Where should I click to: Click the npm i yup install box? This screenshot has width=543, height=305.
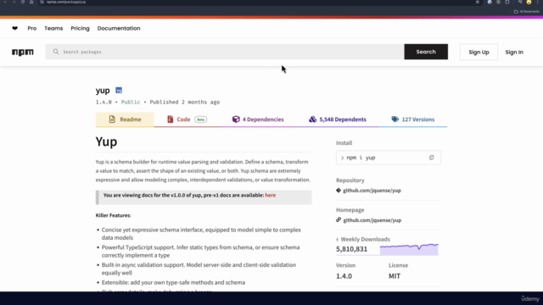(389, 158)
